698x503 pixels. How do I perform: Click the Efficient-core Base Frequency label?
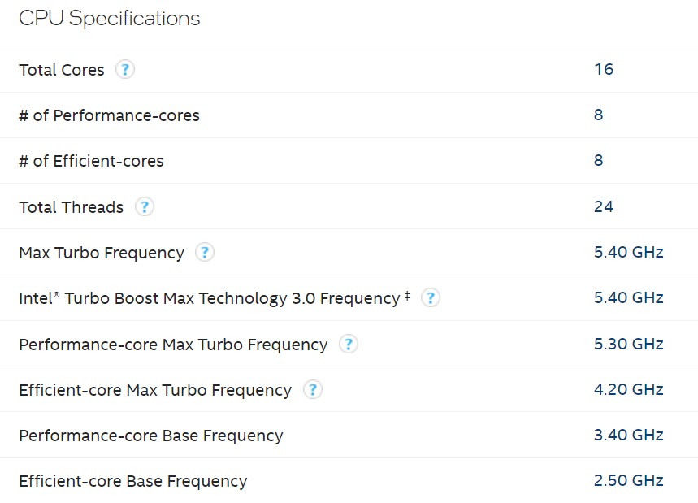133,481
